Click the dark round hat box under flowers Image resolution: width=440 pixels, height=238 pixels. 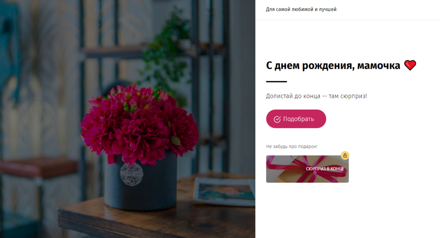pos(140,183)
